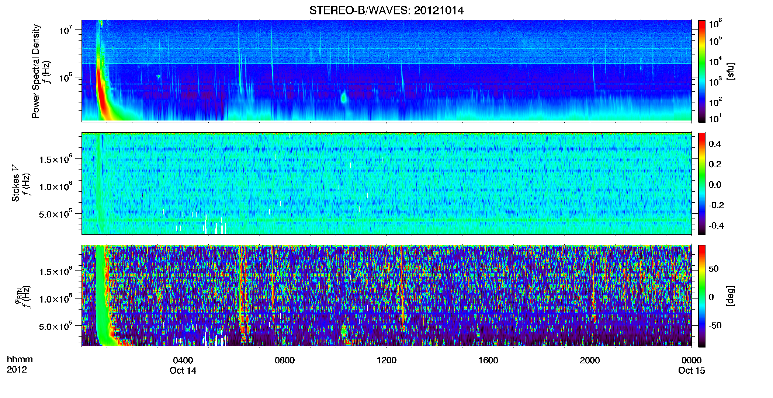Viewport: 773px width, 398px height.
Task: Click the 0800 time tick label
Action: pyautogui.click(x=285, y=360)
